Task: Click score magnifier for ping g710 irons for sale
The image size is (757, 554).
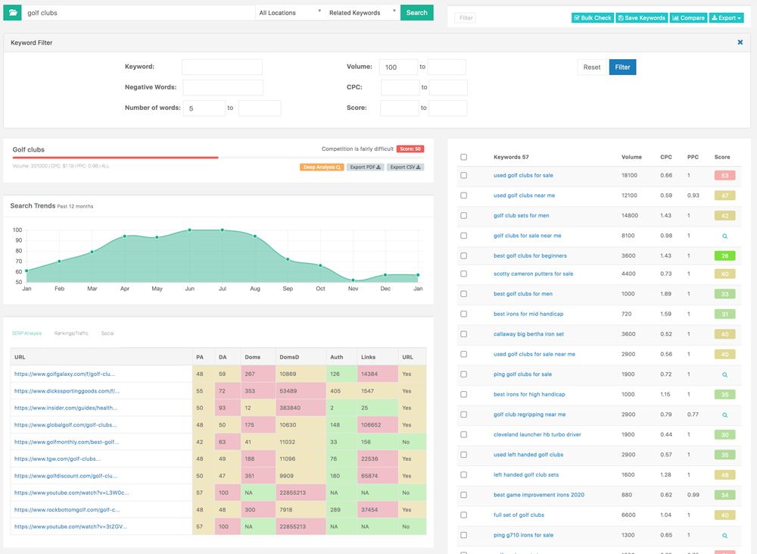Action: tap(724, 536)
